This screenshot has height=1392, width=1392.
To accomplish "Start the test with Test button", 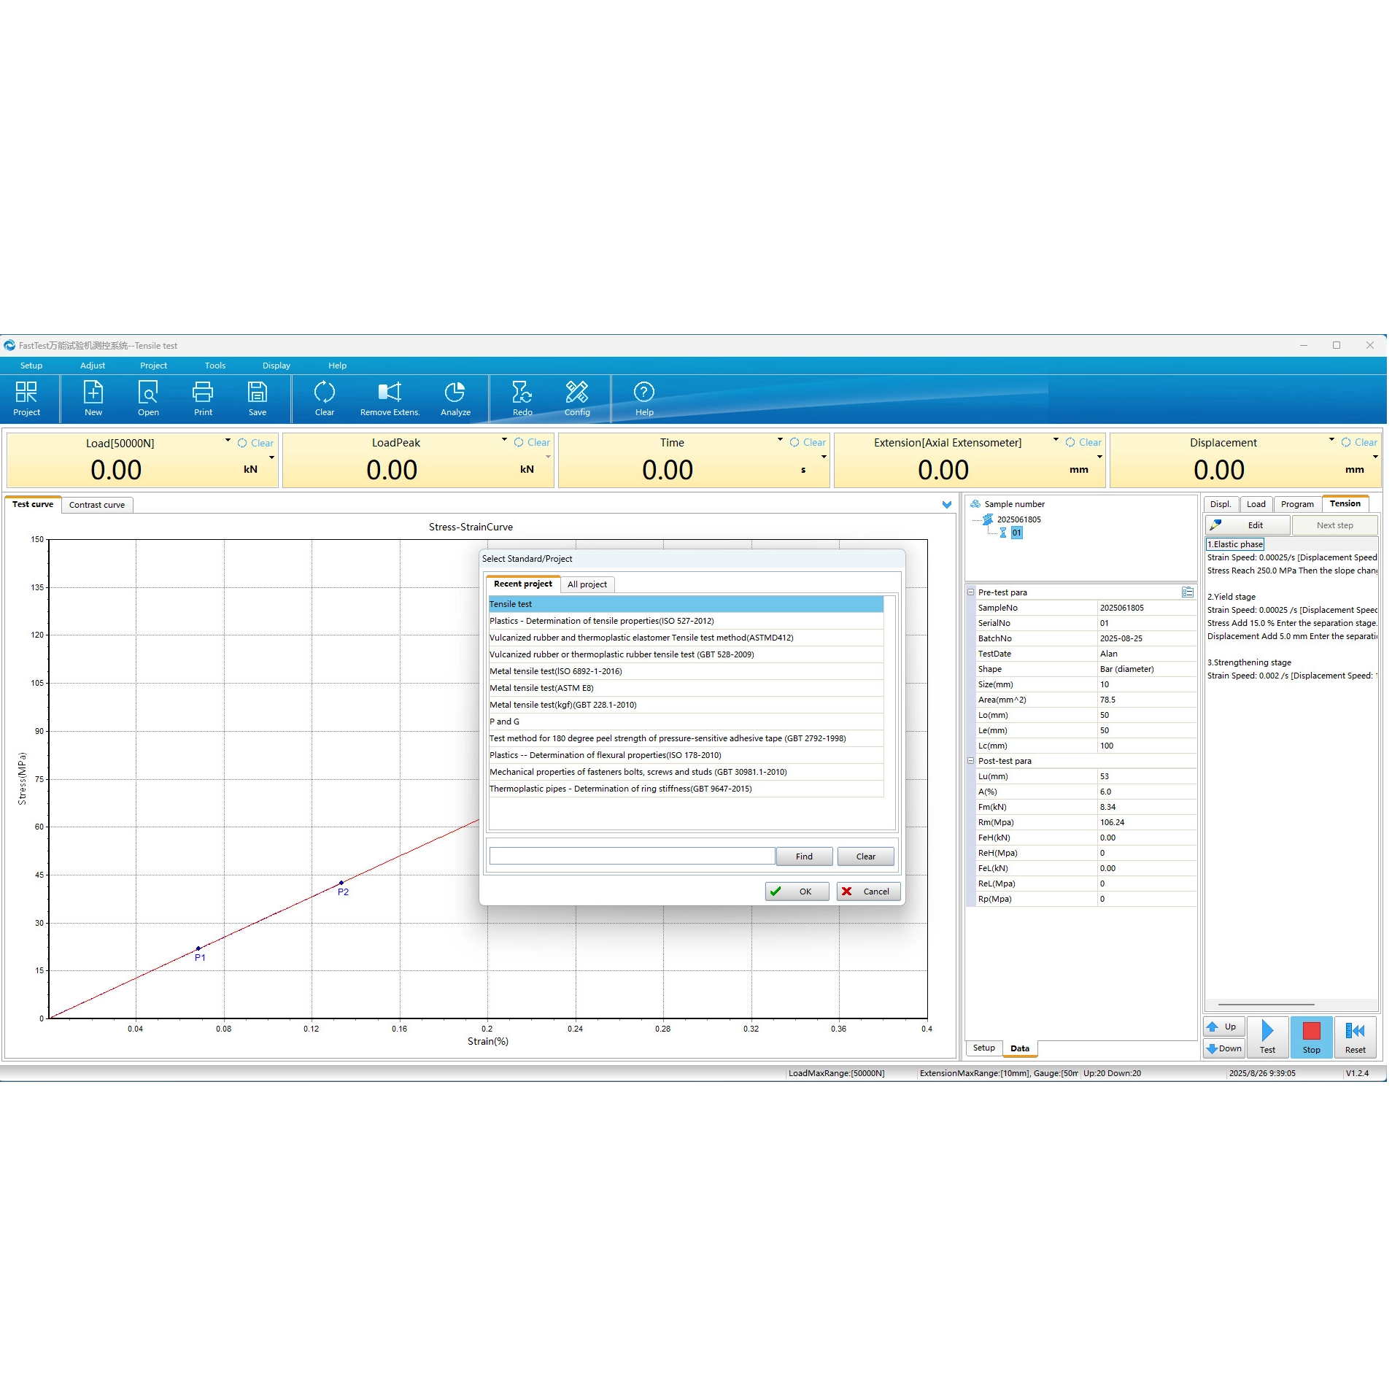I will tap(1267, 1037).
